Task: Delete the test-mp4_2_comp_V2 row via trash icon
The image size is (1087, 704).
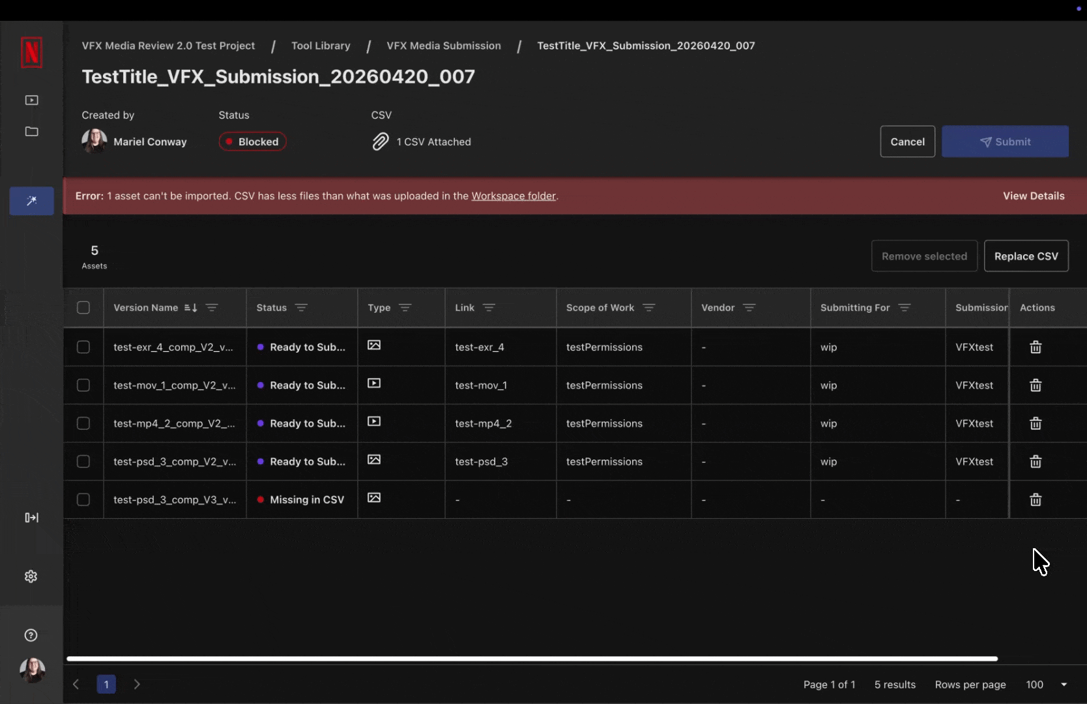Action: pyautogui.click(x=1036, y=424)
